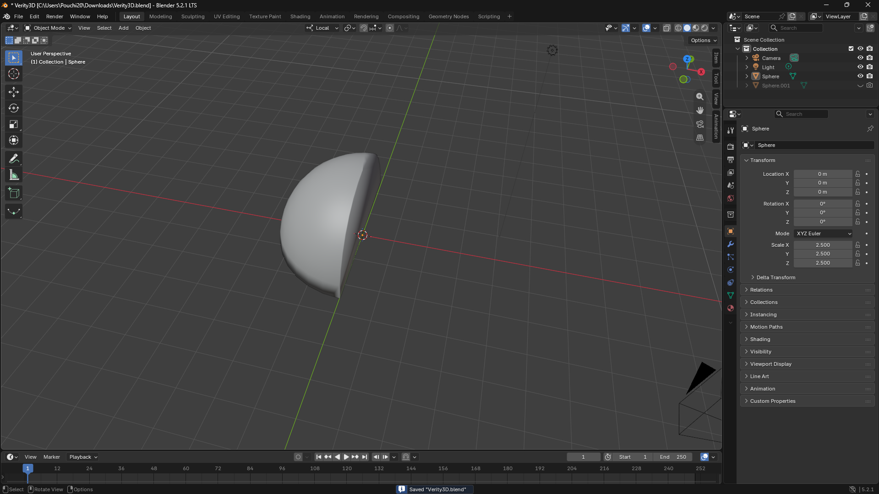Open the Object Mode dropdown
Image resolution: width=879 pixels, height=494 pixels.
48,28
